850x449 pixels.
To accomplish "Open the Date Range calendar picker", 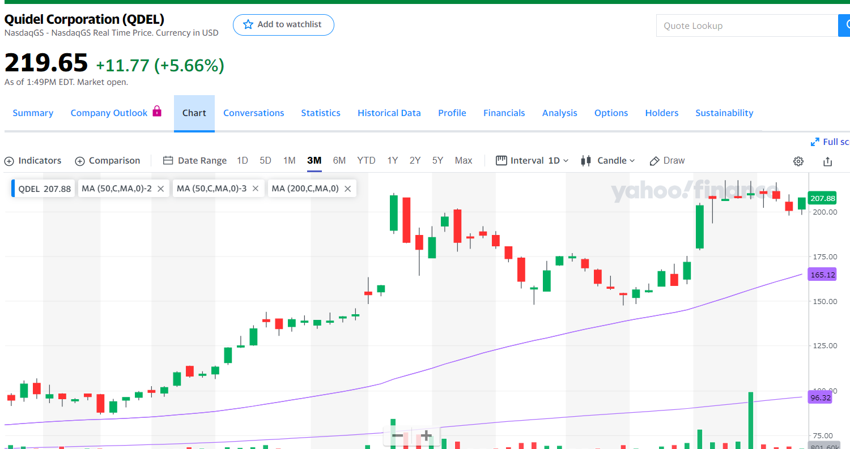I will (x=195, y=161).
